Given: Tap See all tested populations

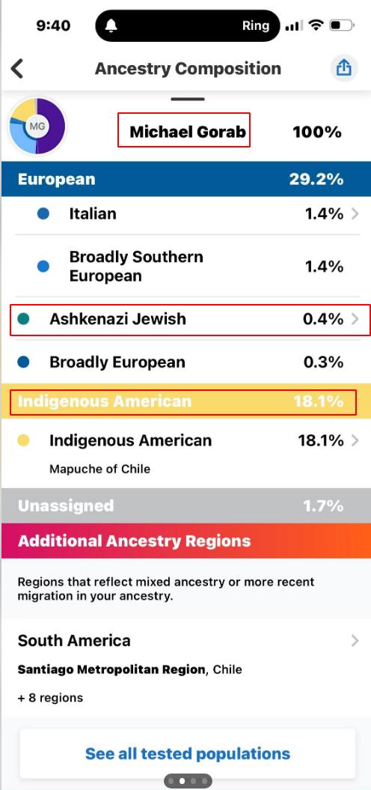Looking at the screenshot, I should [x=188, y=754].
